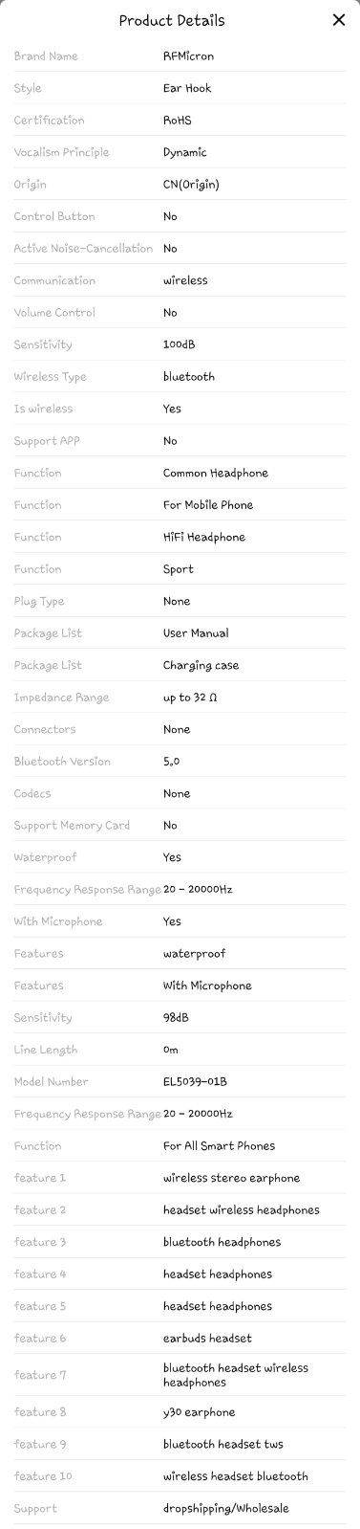Select the Active Noise-Cancellation label
The image size is (360, 1529).
(x=83, y=249)
